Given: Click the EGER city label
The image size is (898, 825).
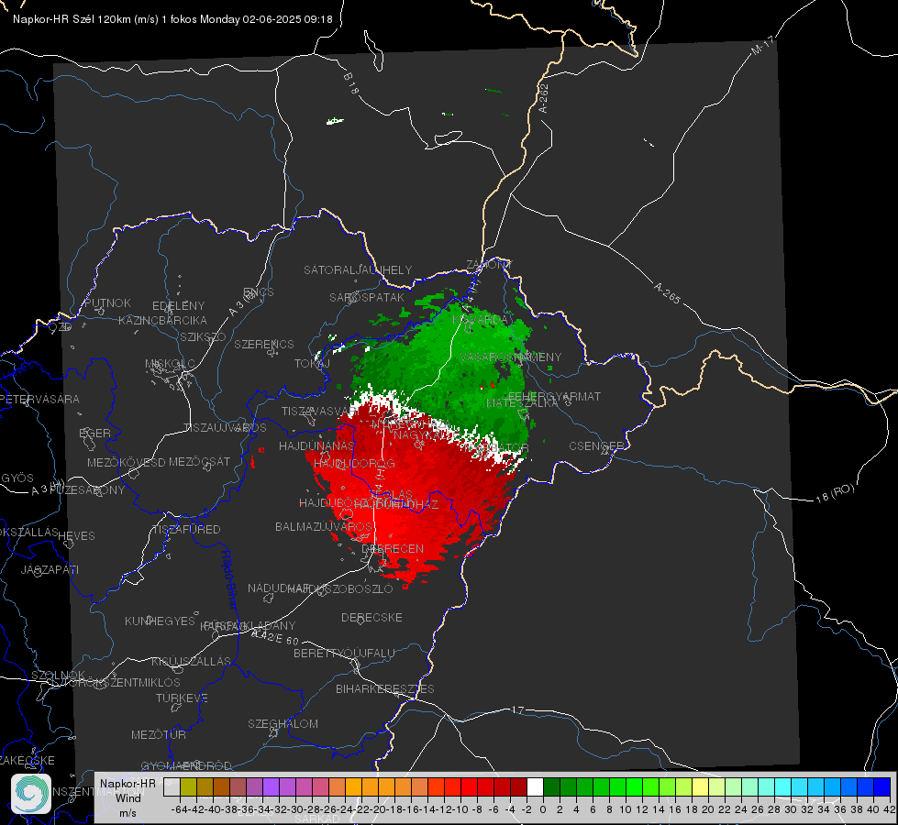Looking at the screenshot, I should pos(95,434).
